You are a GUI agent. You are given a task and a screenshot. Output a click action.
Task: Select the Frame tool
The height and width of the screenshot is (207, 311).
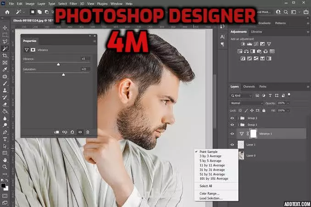click(5, 63)
